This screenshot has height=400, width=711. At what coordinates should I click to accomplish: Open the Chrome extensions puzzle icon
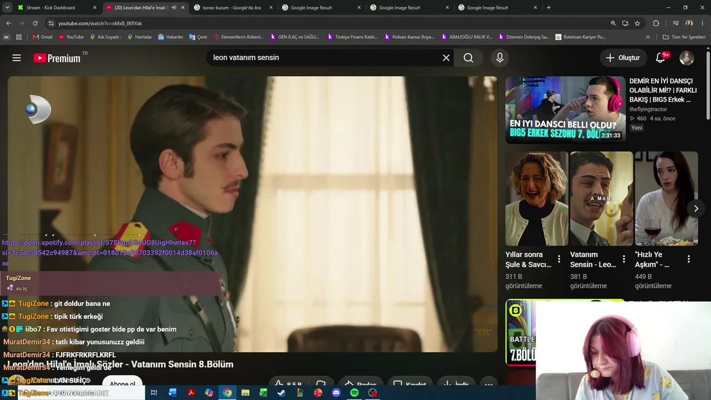coord(656,23)
